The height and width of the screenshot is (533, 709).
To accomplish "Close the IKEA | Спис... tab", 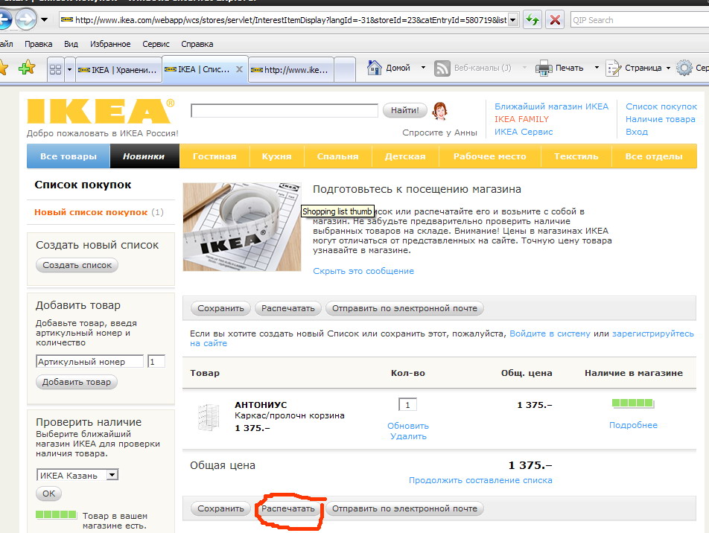I will coord(239,69).
